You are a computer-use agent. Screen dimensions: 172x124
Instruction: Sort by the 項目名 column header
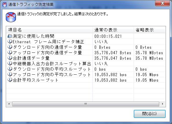click(49, 30)
